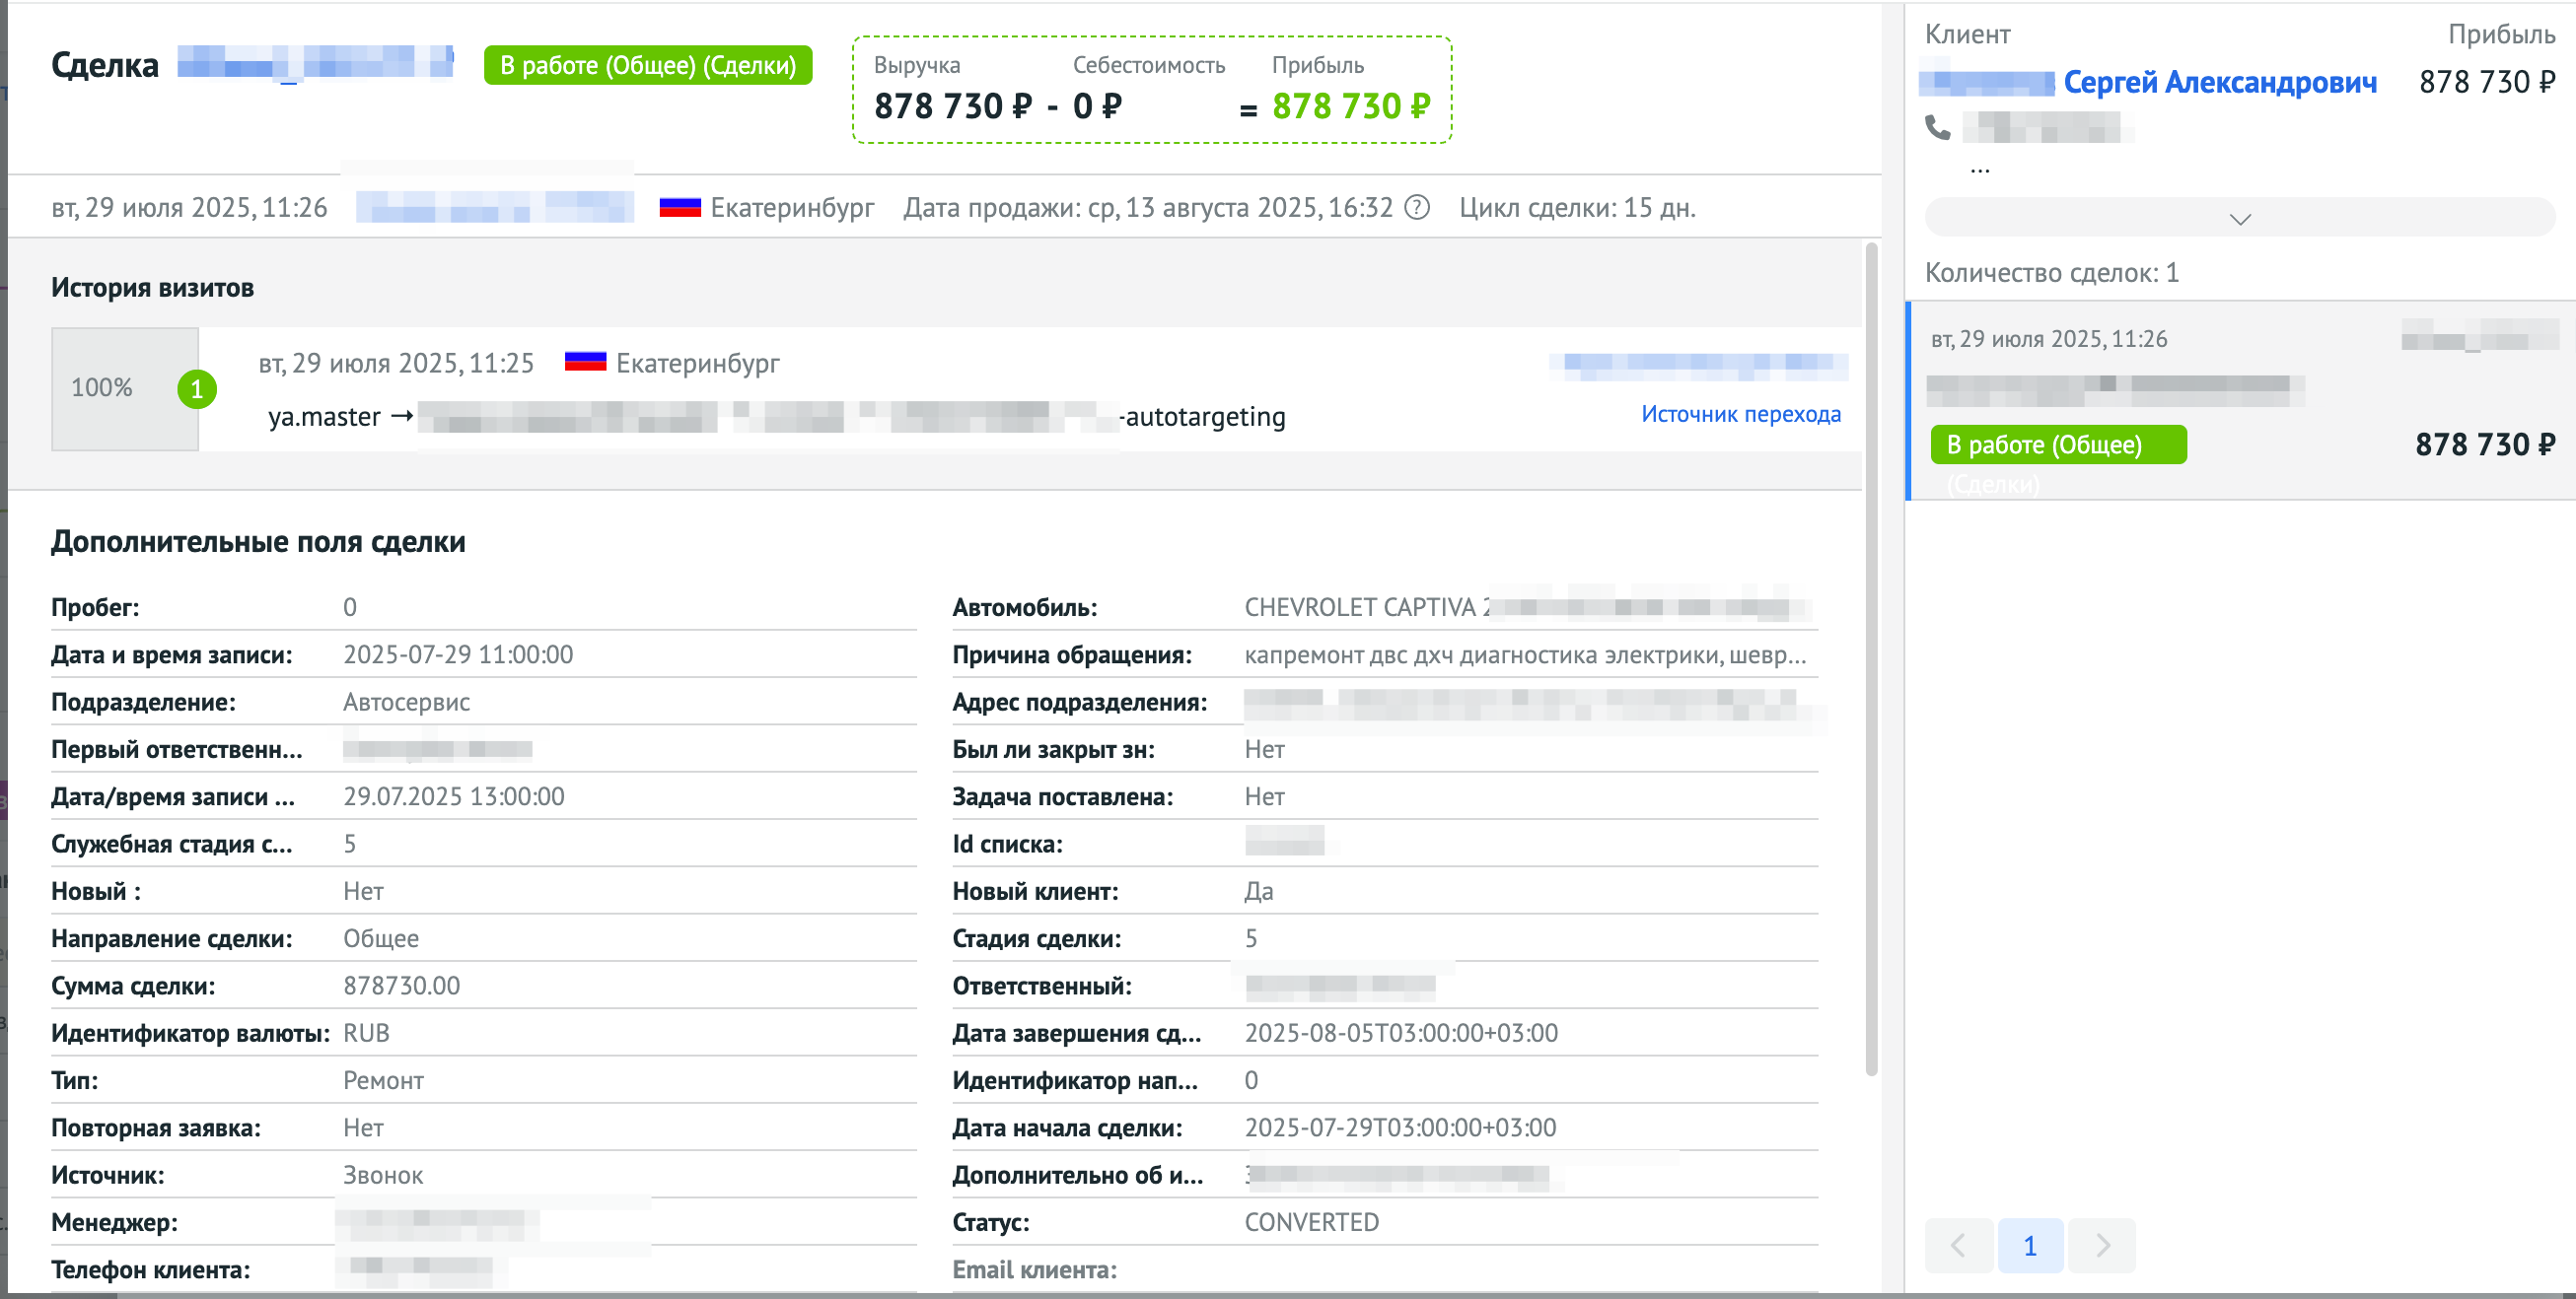Click the vertical scrollbar of deal panel

pyautogui.click(x=1871, y=659)
